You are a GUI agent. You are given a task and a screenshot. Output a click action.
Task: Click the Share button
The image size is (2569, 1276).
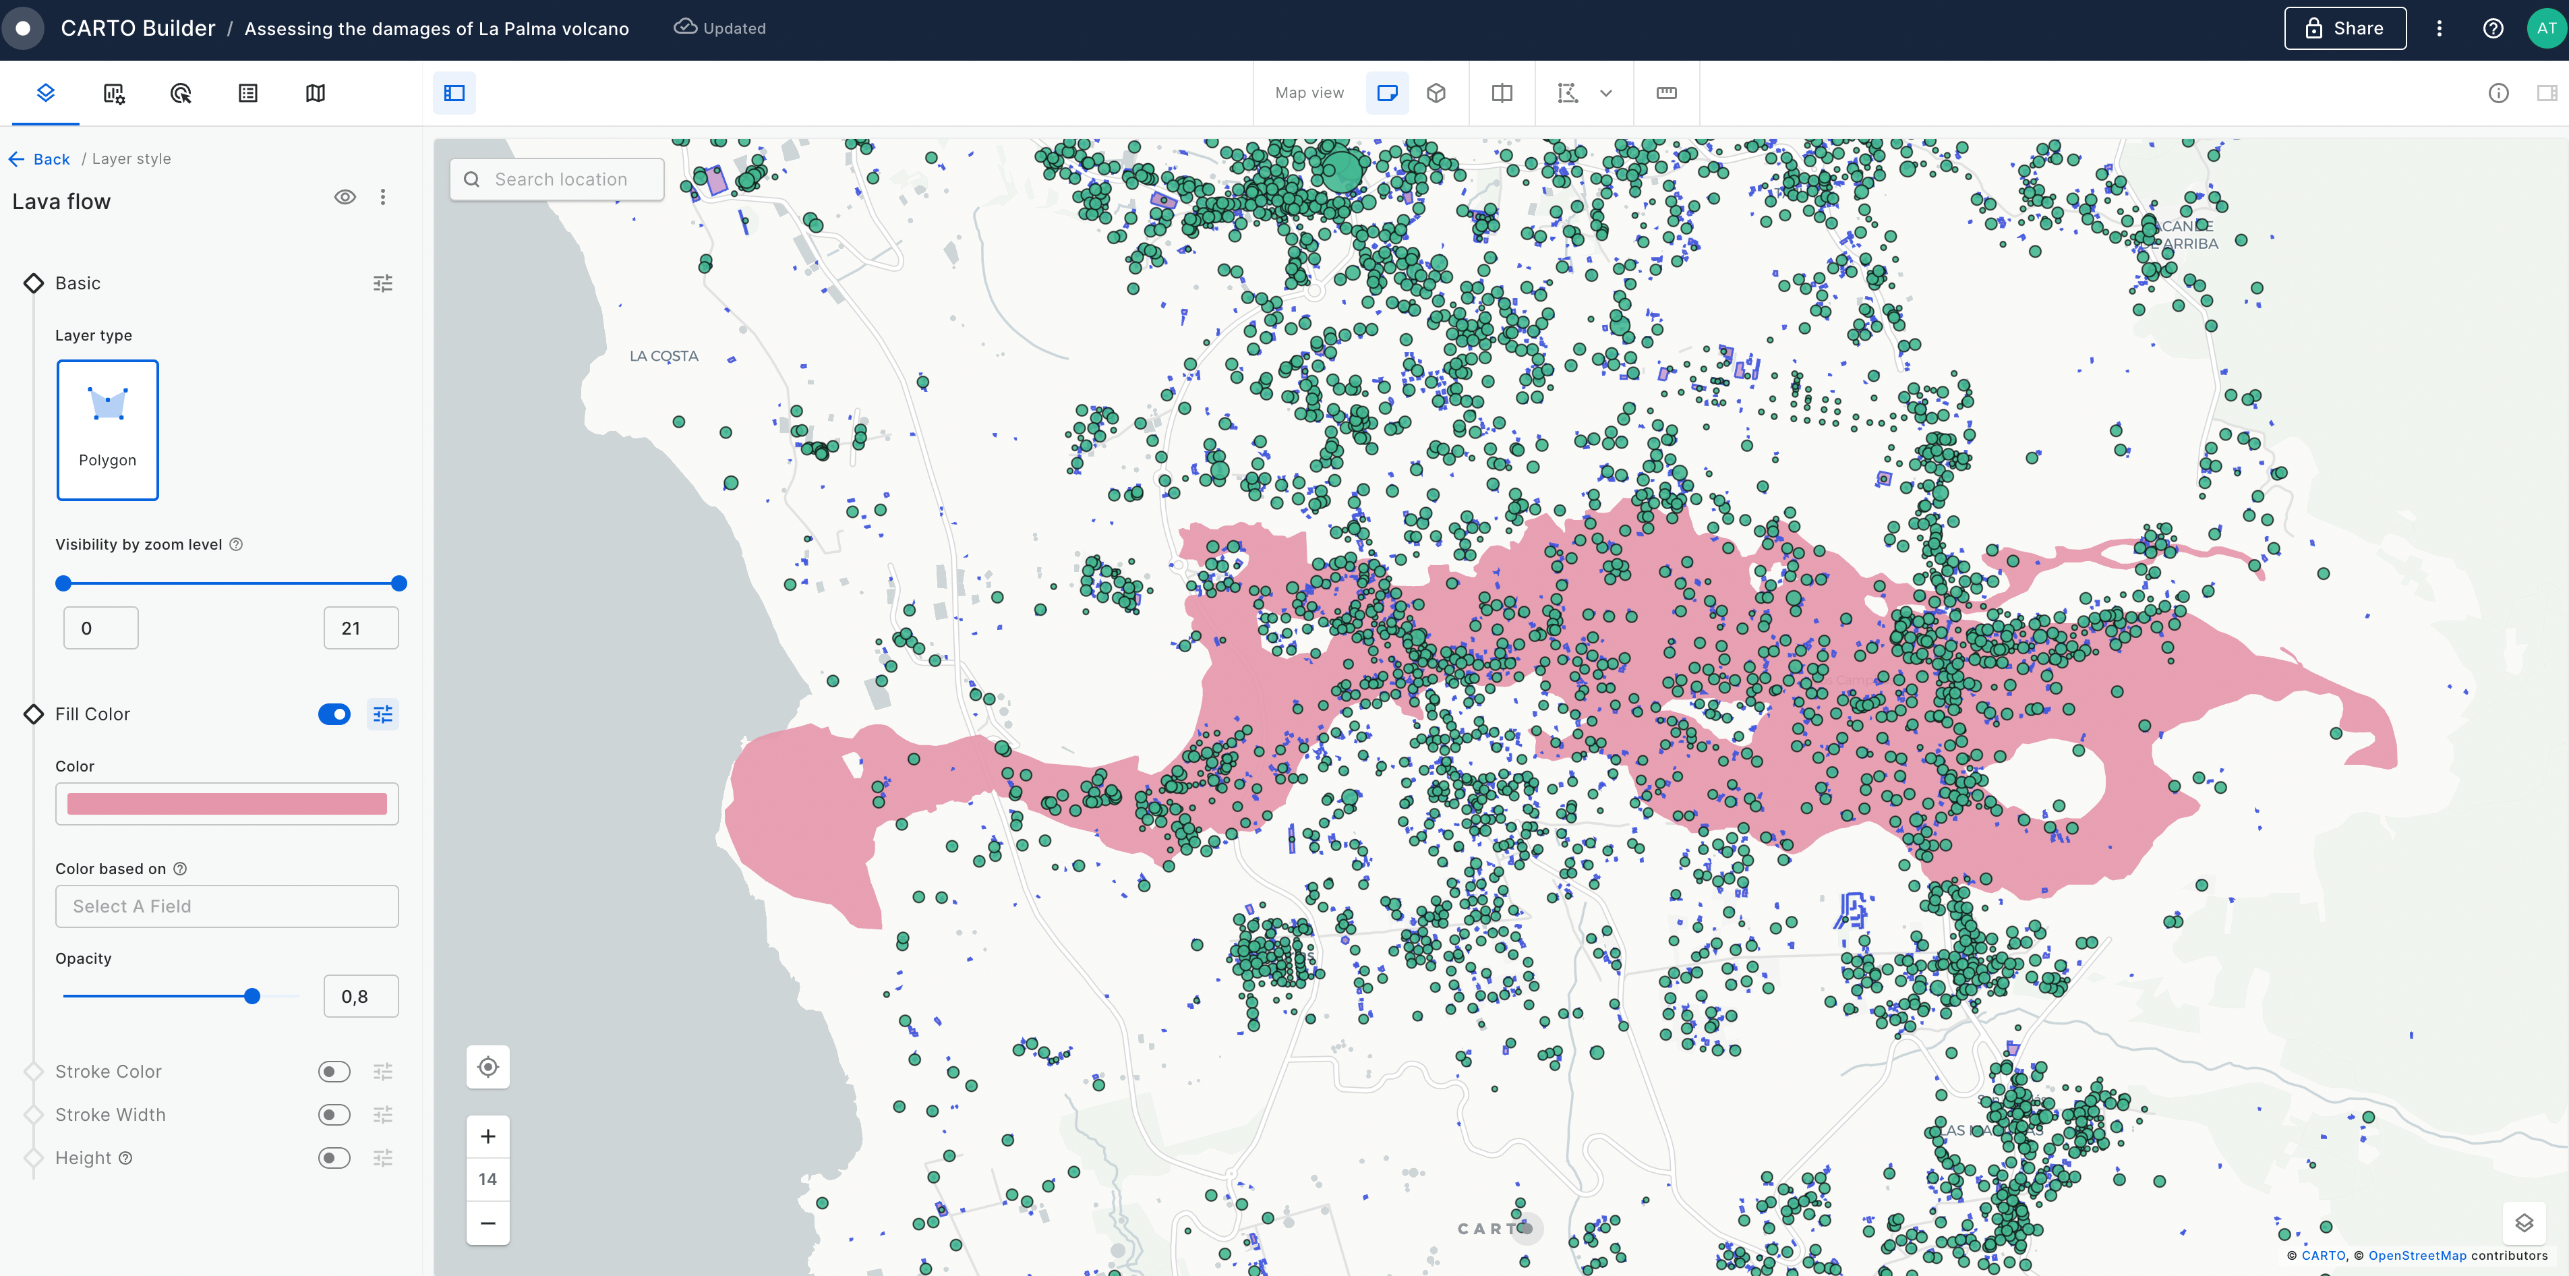tap(2344, 28)
